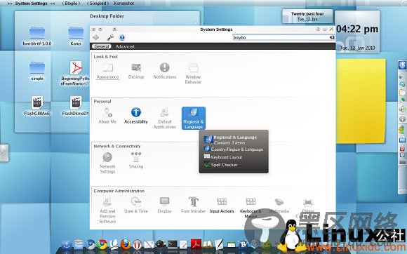407x254 pixels.
Task: Click the blue help icon in toolbar
Action: click(x=121, y=38)
